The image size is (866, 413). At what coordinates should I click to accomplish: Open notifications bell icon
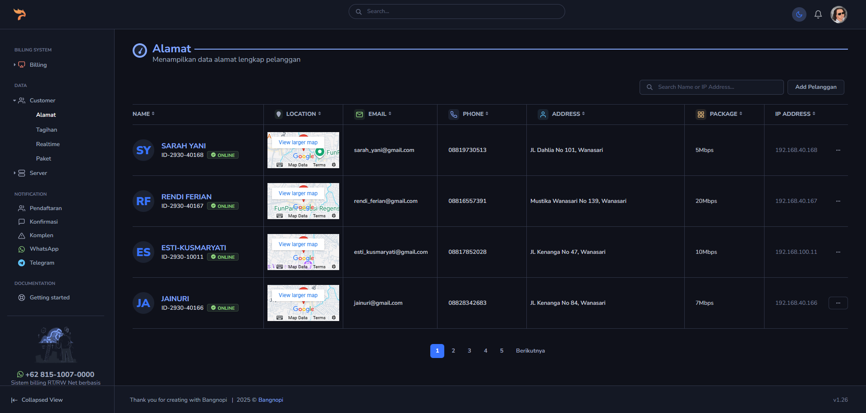pos(818,14)
